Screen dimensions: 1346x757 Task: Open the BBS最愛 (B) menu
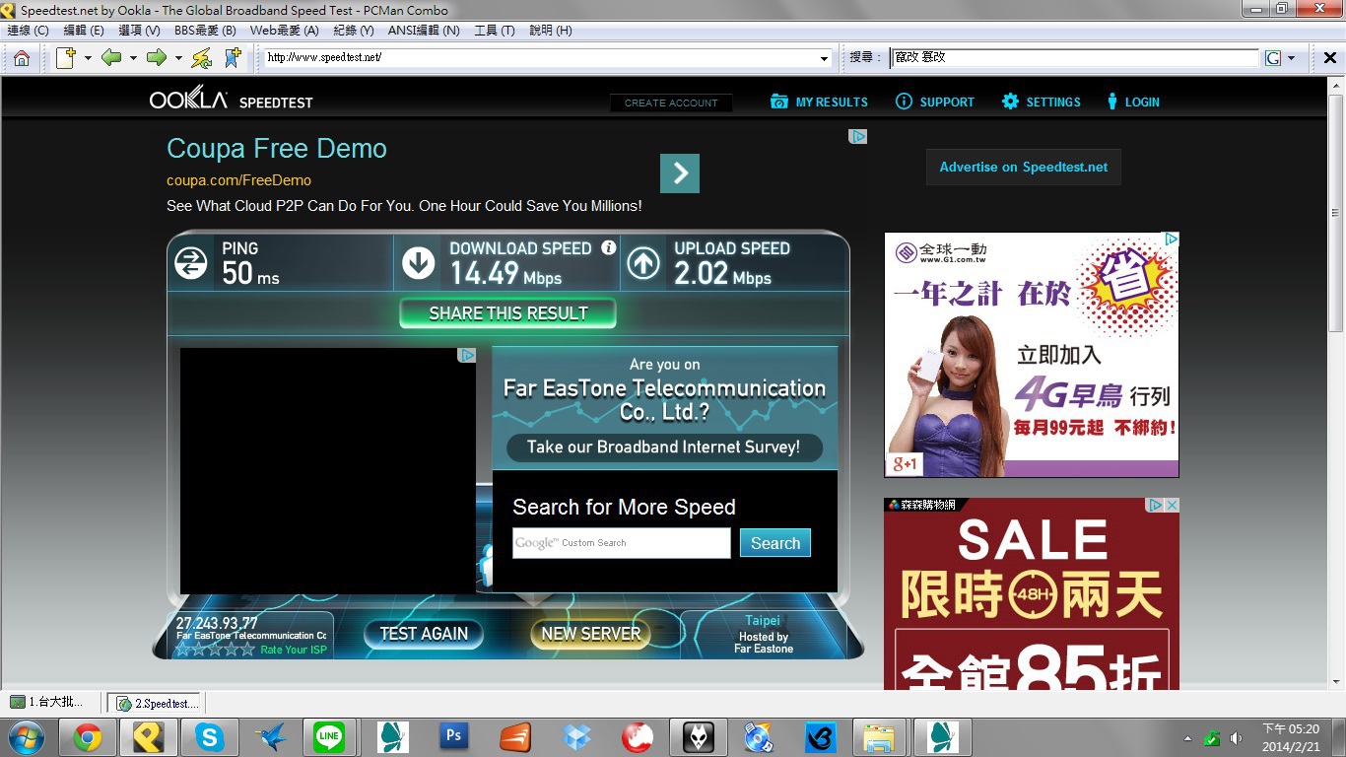coord(205,31)
